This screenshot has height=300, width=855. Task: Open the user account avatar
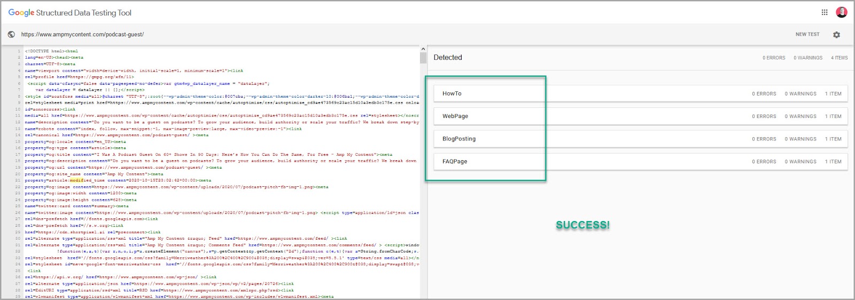click(842, 12)
